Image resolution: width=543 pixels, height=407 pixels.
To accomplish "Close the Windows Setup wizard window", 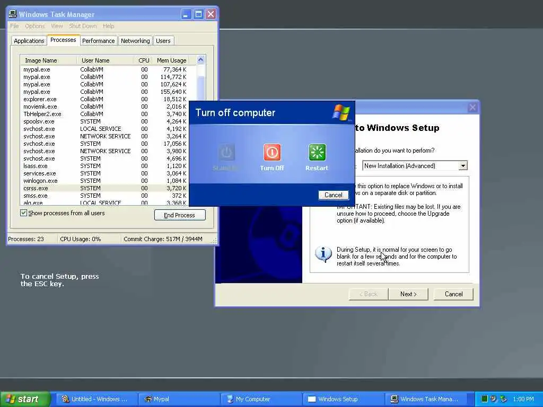I will [472, 107].
